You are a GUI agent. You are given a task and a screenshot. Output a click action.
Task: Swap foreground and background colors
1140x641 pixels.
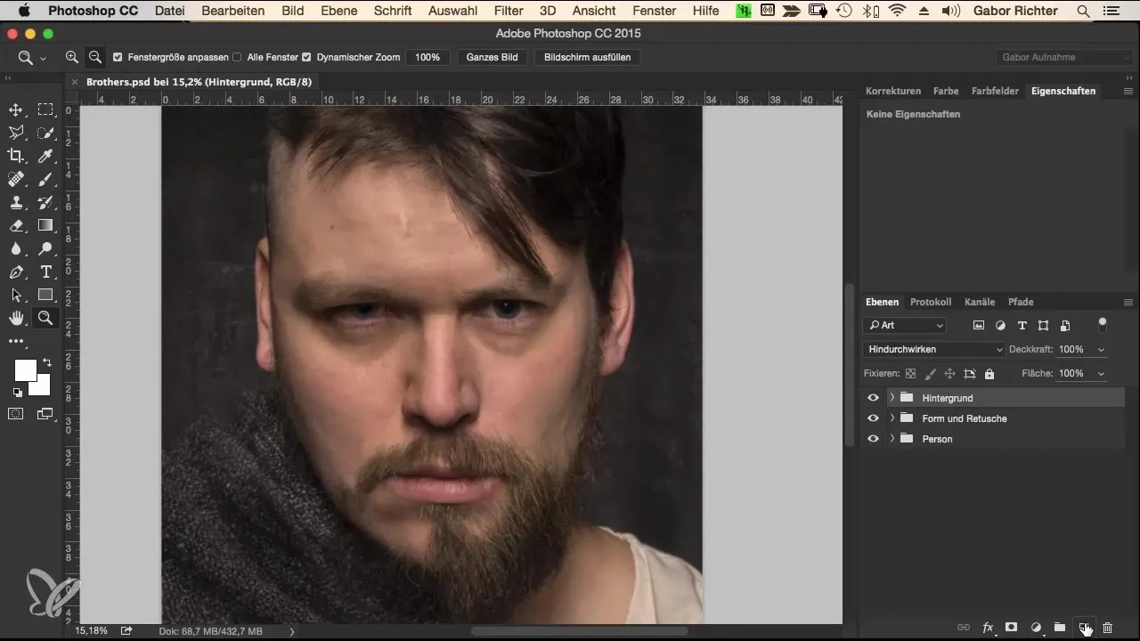pos(46,363)
